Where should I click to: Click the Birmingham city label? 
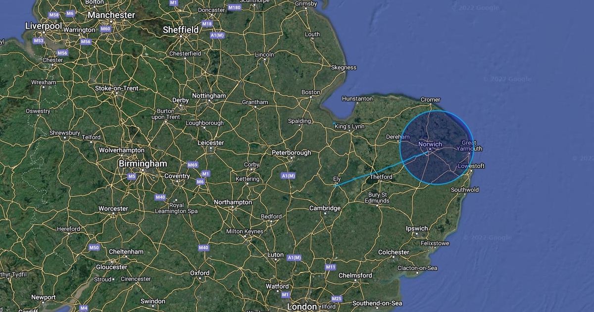click(x=143, y=163)
